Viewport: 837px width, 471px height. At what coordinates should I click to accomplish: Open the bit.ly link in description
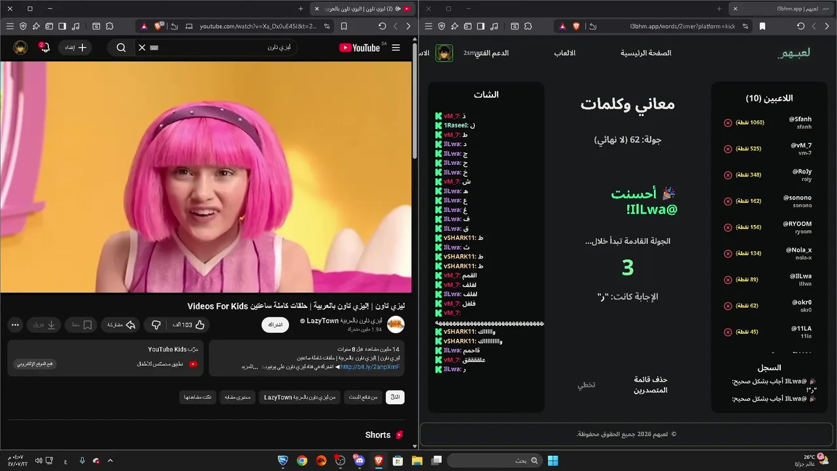click(369, 367)
